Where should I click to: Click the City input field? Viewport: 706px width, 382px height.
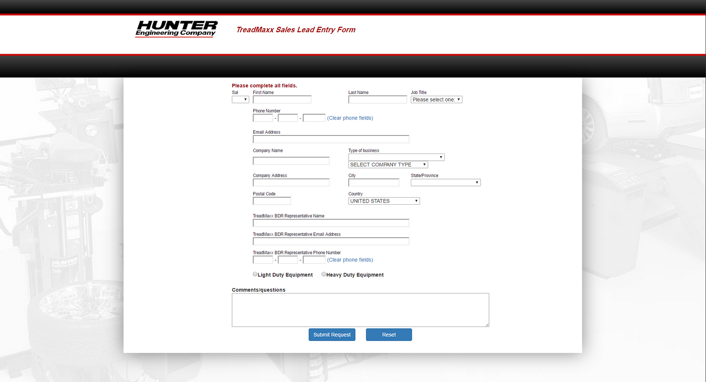374,183
